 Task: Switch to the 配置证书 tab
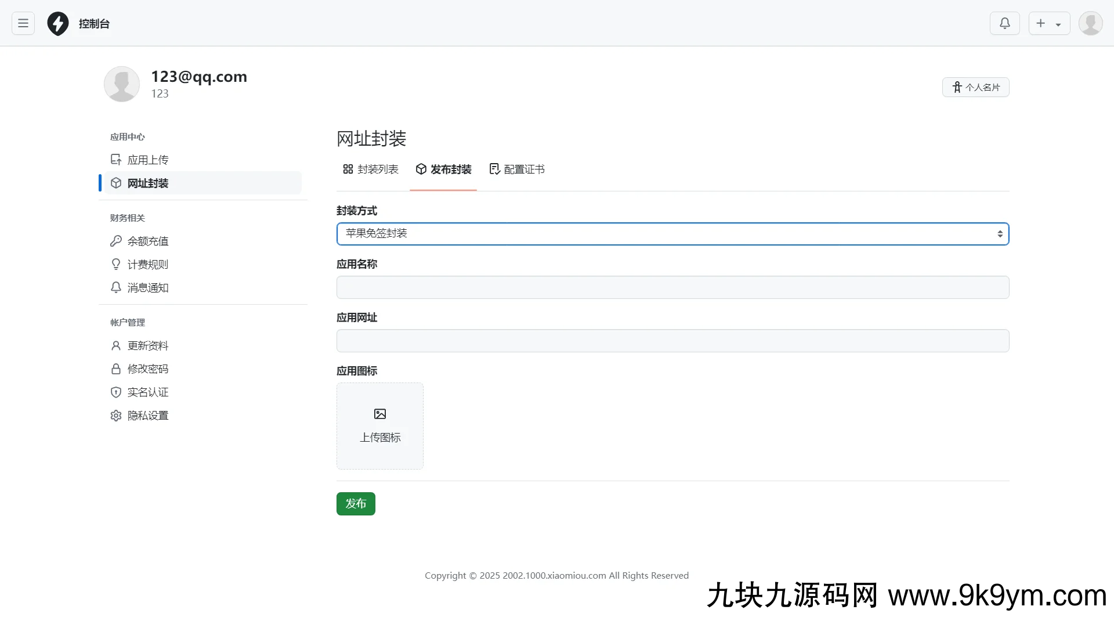click(x=517, y=169)
